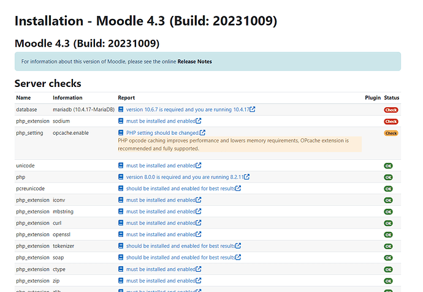Click external link icon in sodium row
This screenshot has height=292, width=423.
point(198,121)
